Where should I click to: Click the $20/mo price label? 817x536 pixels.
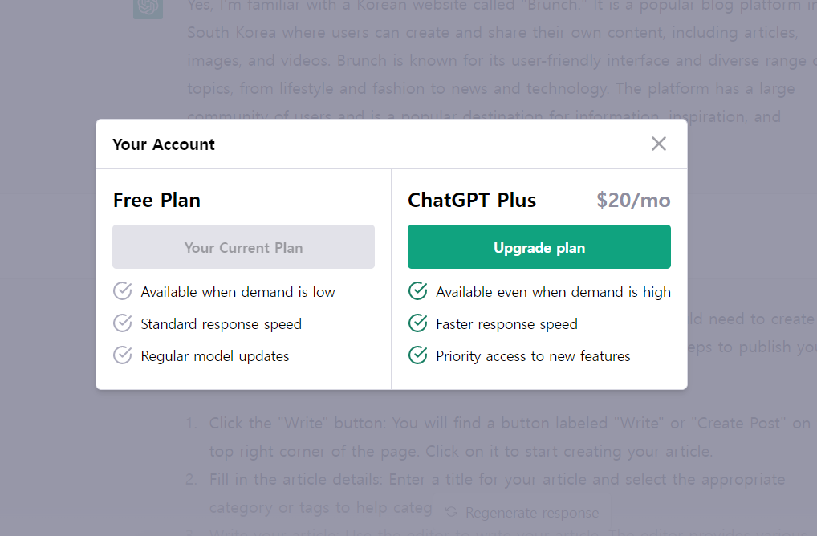click(633, 200)
